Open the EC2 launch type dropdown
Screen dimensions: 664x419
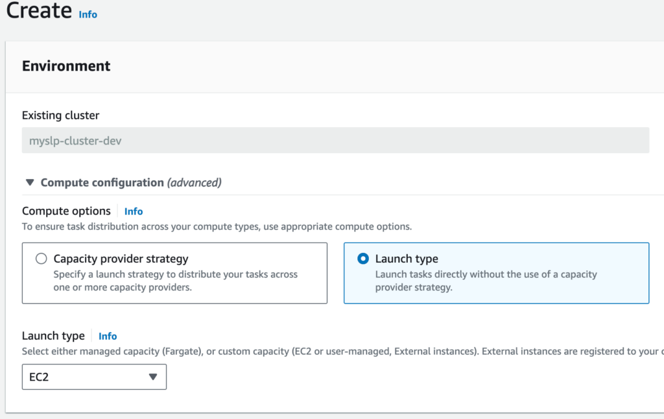coord(94,377)
